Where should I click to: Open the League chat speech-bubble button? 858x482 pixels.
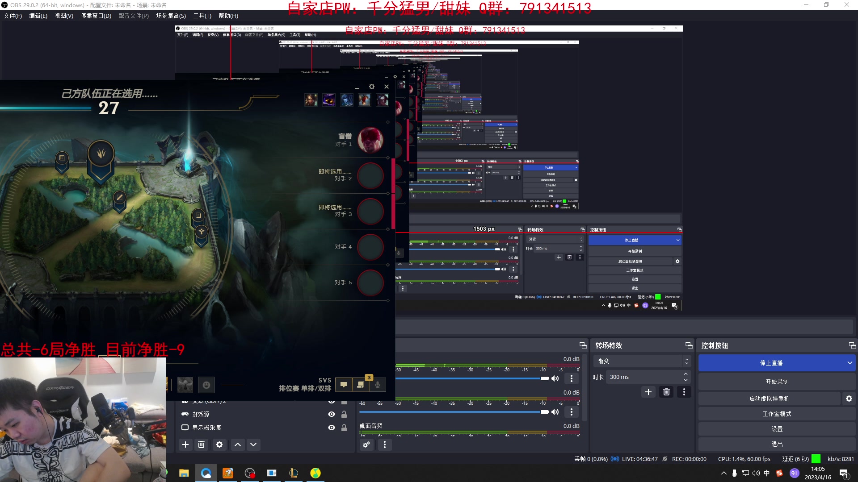(x=344, y=385)
